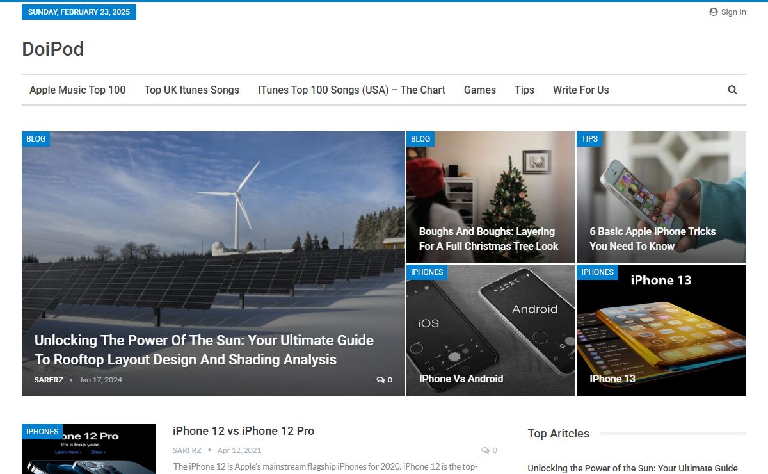The height and width of the screenshot is (474, 768).
Task: Click the iPhone 12 excerpt paragraph text
Action: point(326,467)
